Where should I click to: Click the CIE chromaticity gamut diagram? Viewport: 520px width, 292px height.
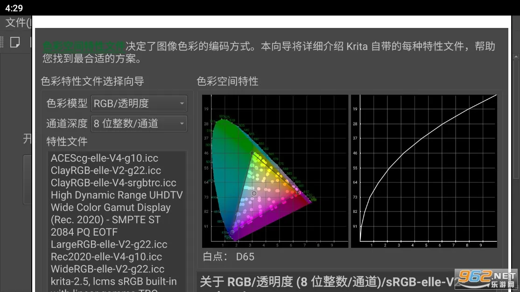tap(275, 171)
